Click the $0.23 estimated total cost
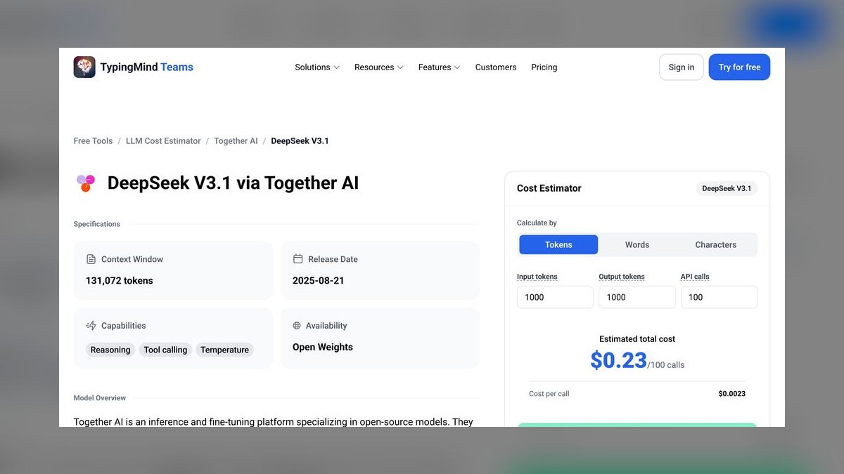Image resolution: width=844 pixels, height=474 pixels. pyautogui.click(x=618, y=360)
